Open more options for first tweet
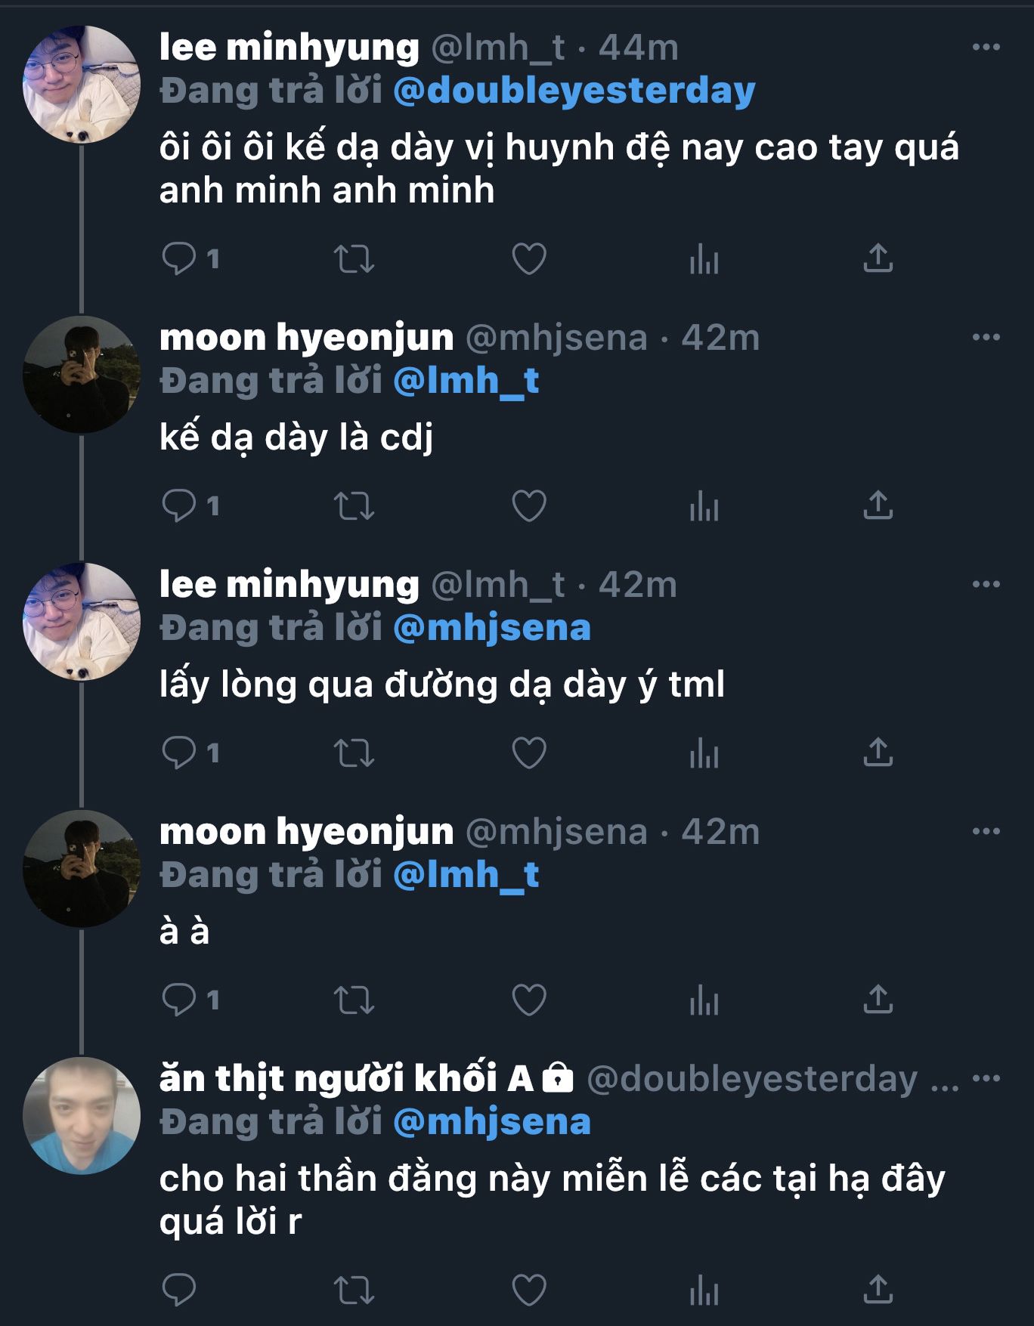Image resolution: width=1034 pixels, height=1326 pixels. [986, 47]
